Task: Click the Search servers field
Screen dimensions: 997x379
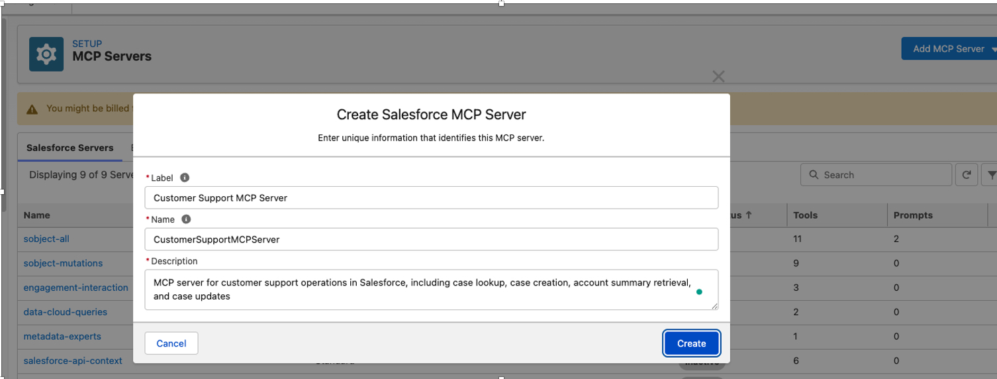Action: [877, 175]
